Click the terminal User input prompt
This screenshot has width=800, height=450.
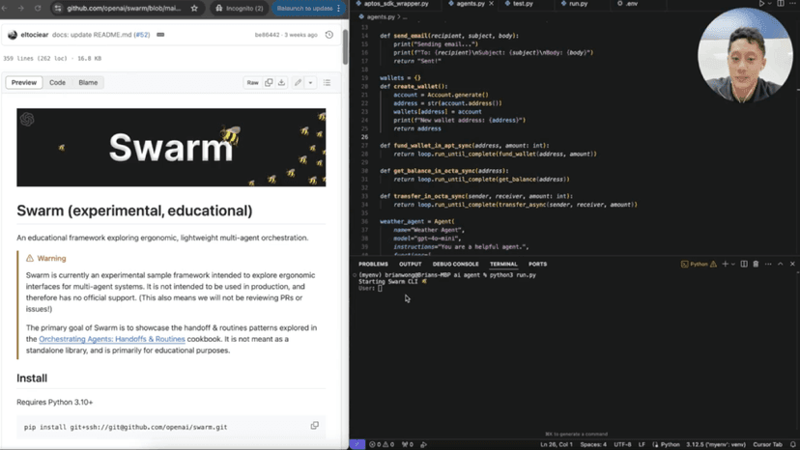click(380, 289)
